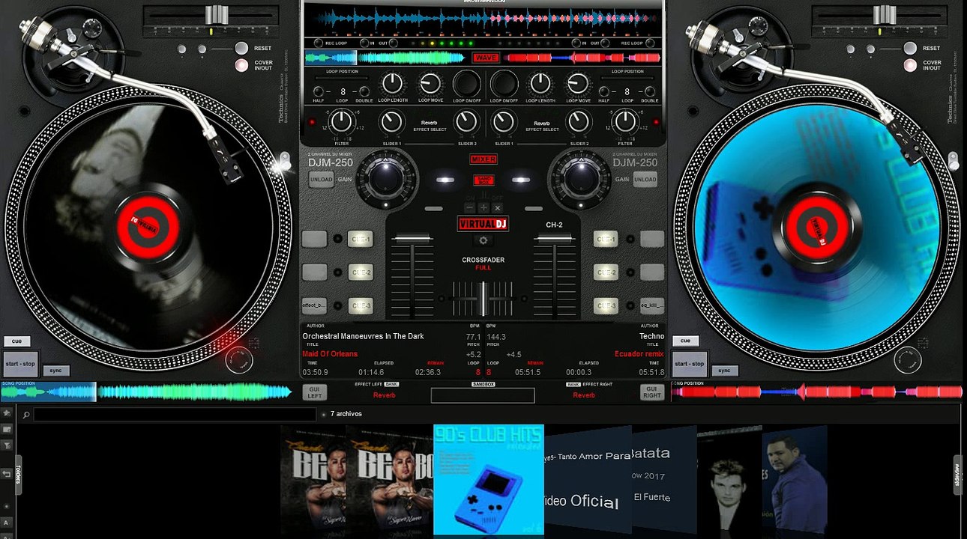This screenshot has height=539, width=967.
Task: Click left channel volume fader
Action: click(412, 239)
